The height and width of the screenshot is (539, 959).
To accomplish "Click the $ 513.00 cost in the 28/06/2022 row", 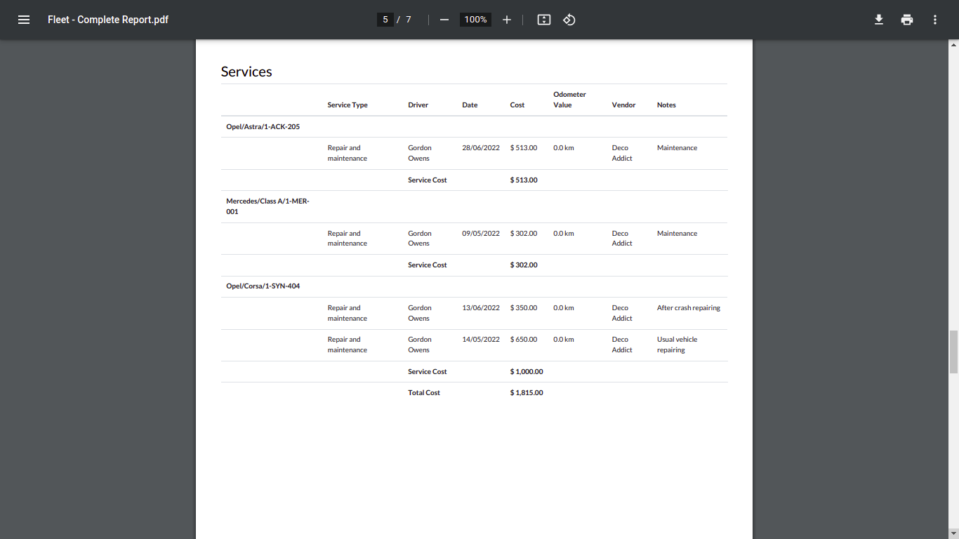I will tap(524, 148).
